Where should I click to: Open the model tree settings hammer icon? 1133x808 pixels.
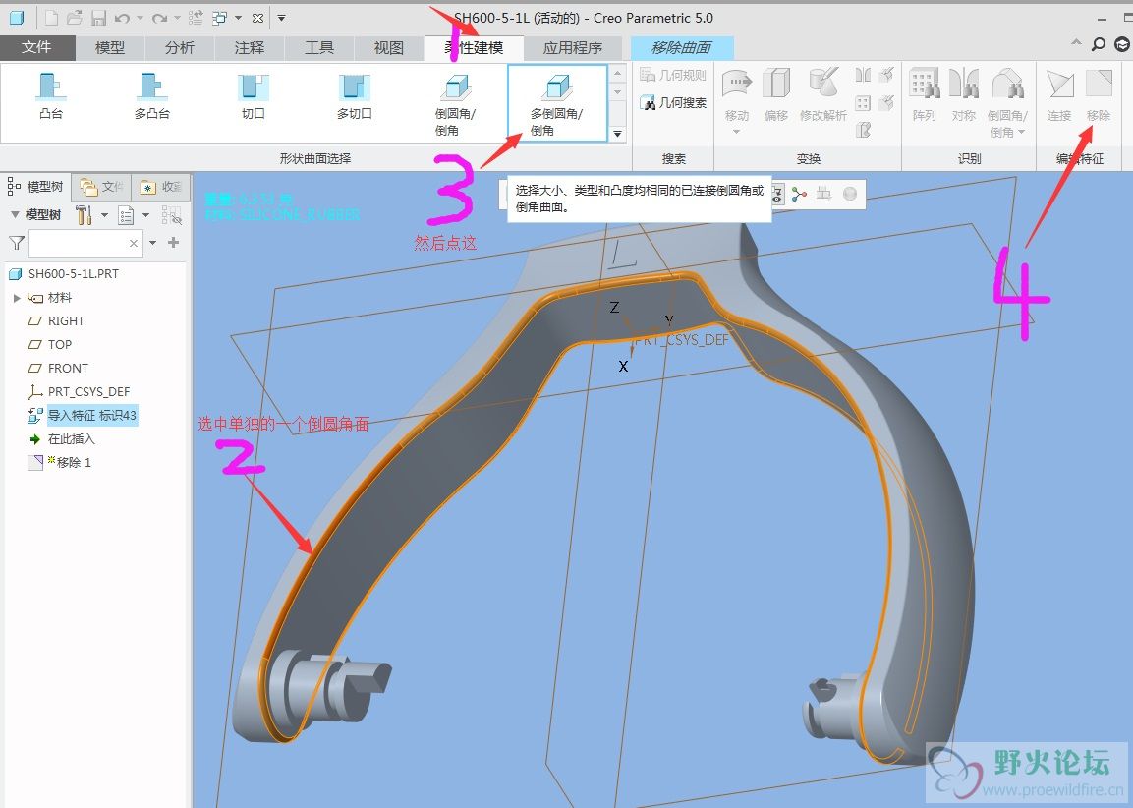tap(84, 214)
